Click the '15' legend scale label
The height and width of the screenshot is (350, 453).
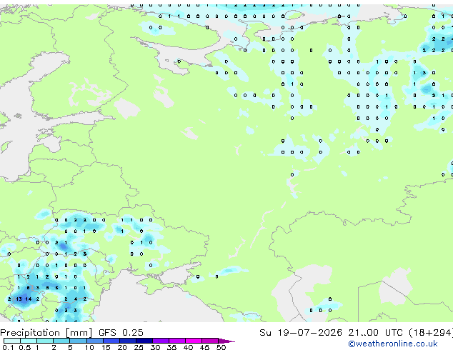click(x=106, y=347)
